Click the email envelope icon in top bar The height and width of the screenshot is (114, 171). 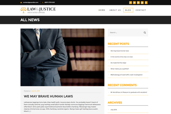coord(21,3)
